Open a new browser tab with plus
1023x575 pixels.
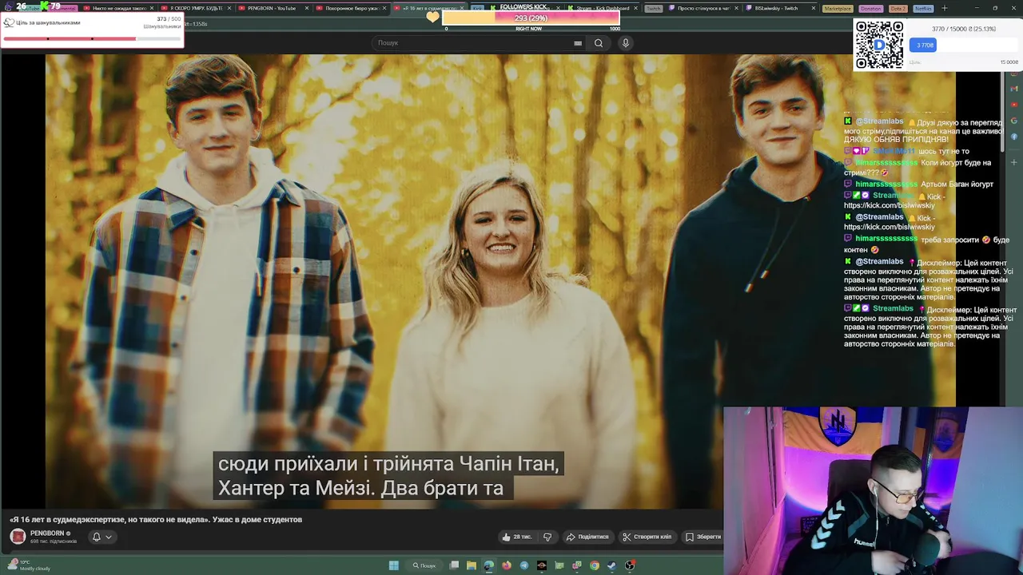click(945, 8)
